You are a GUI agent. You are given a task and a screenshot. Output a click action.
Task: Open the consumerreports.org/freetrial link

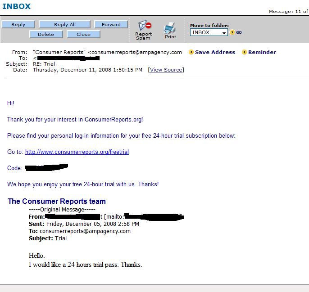click(77, 152)
